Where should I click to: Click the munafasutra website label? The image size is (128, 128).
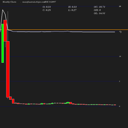[34, 2]
